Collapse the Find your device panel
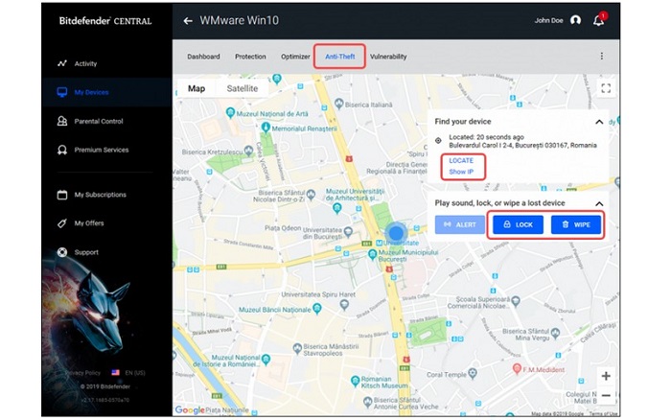 point(599,122)
